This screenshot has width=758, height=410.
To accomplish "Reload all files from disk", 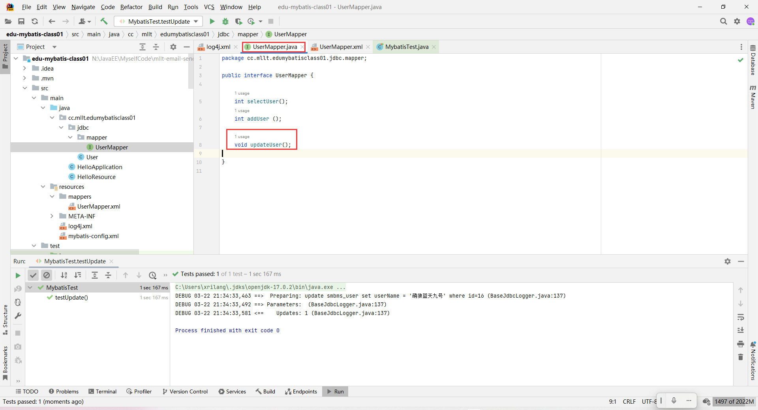I will pos(35,21).
